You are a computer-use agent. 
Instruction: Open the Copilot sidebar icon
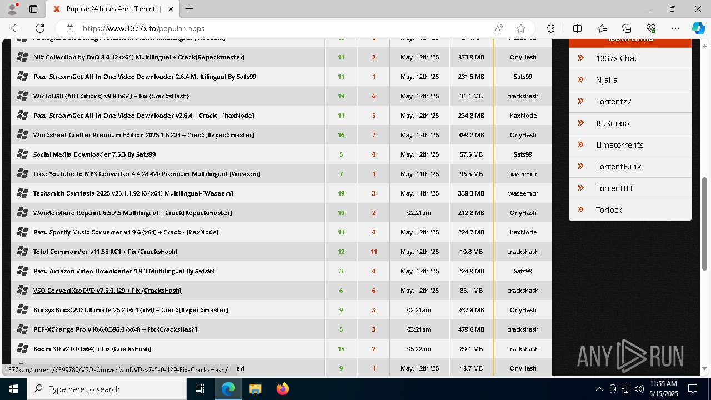[x=698, y=28]
